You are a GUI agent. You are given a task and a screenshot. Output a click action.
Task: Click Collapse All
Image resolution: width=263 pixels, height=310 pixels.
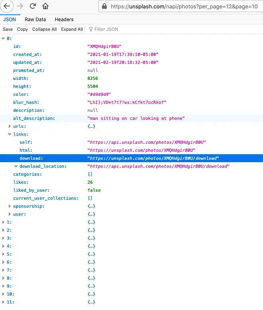coord(44,29)
